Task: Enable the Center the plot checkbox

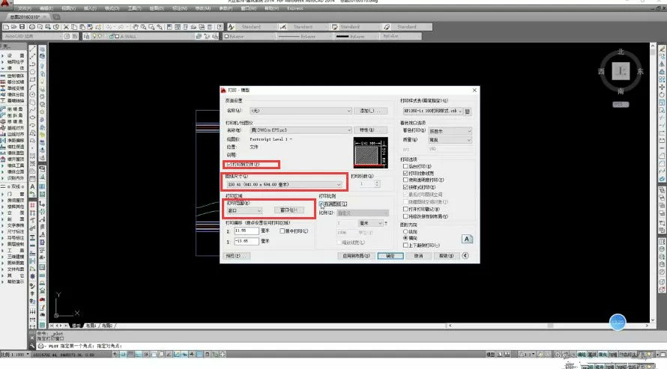Action: pyautogui.click(x=283, y=231)
